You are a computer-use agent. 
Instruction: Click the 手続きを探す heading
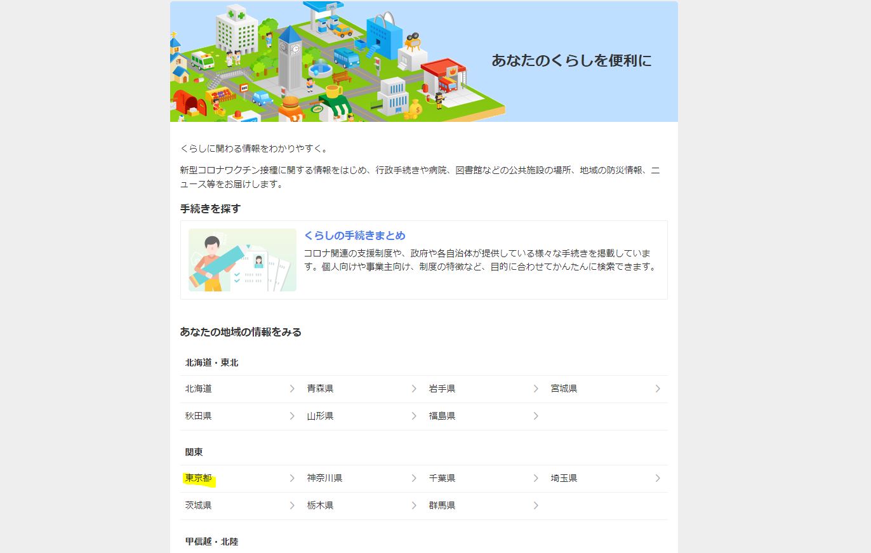[210, 209]
